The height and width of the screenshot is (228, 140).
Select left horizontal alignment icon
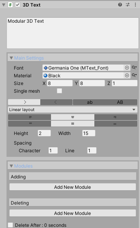click(30, 117)
